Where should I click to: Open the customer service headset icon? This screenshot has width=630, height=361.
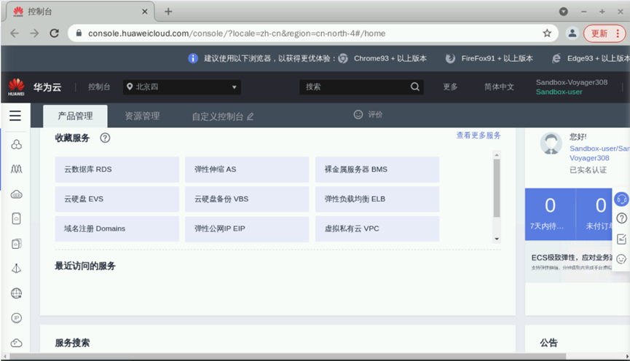click(x=621, y=199)
